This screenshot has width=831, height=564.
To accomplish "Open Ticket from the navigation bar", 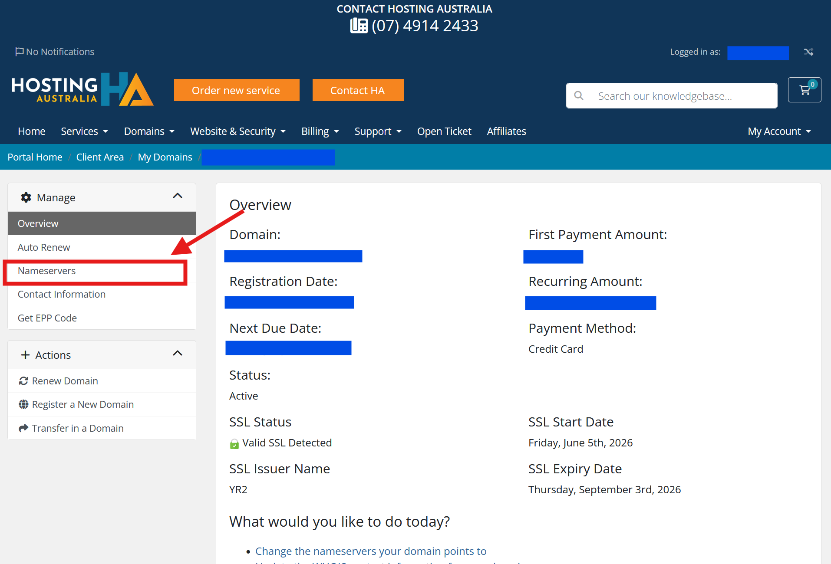I will tap(444, 131).
